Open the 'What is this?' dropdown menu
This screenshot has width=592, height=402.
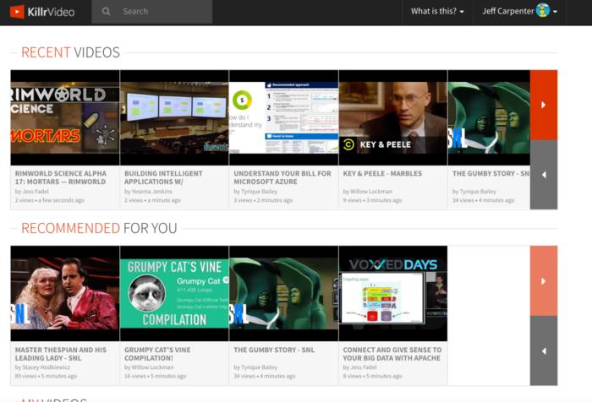tap(437, 11)
